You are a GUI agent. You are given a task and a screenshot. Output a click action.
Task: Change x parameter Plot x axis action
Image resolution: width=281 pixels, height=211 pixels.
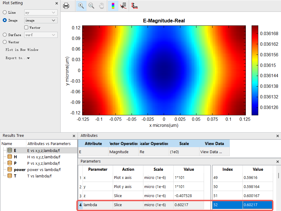click(128, 177)
